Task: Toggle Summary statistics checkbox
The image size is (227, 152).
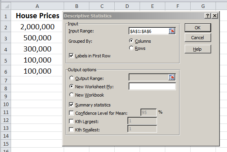Action: pos(71,104)
